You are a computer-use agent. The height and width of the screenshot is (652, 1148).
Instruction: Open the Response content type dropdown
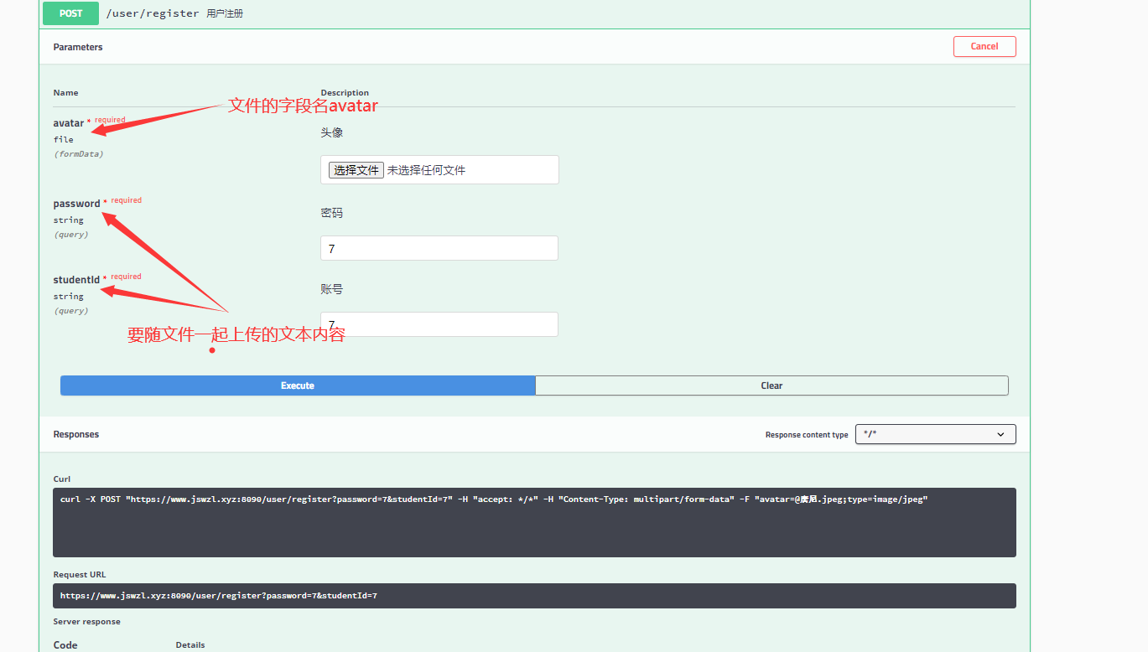click(x=936, y=434)
